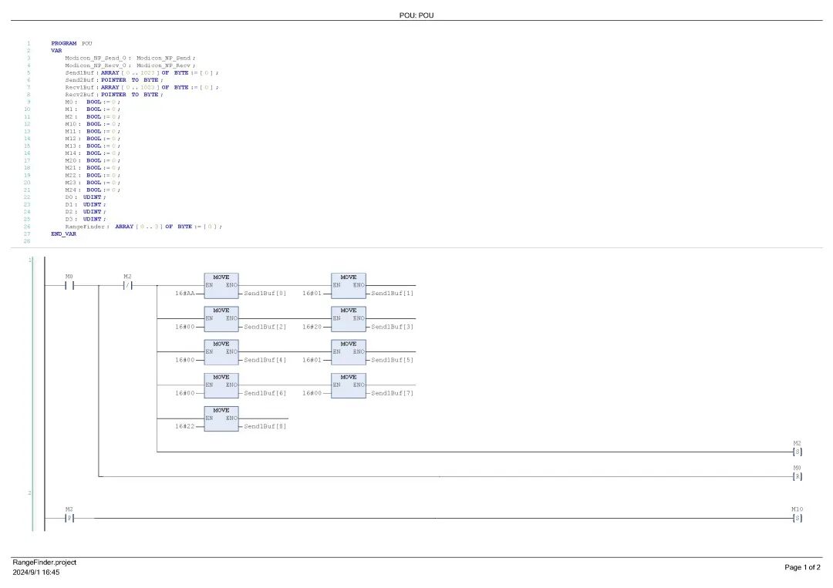833x588 pixels.
Task: Select MOVE block outputting Send1Buf[6]
Action: [221, 386]
